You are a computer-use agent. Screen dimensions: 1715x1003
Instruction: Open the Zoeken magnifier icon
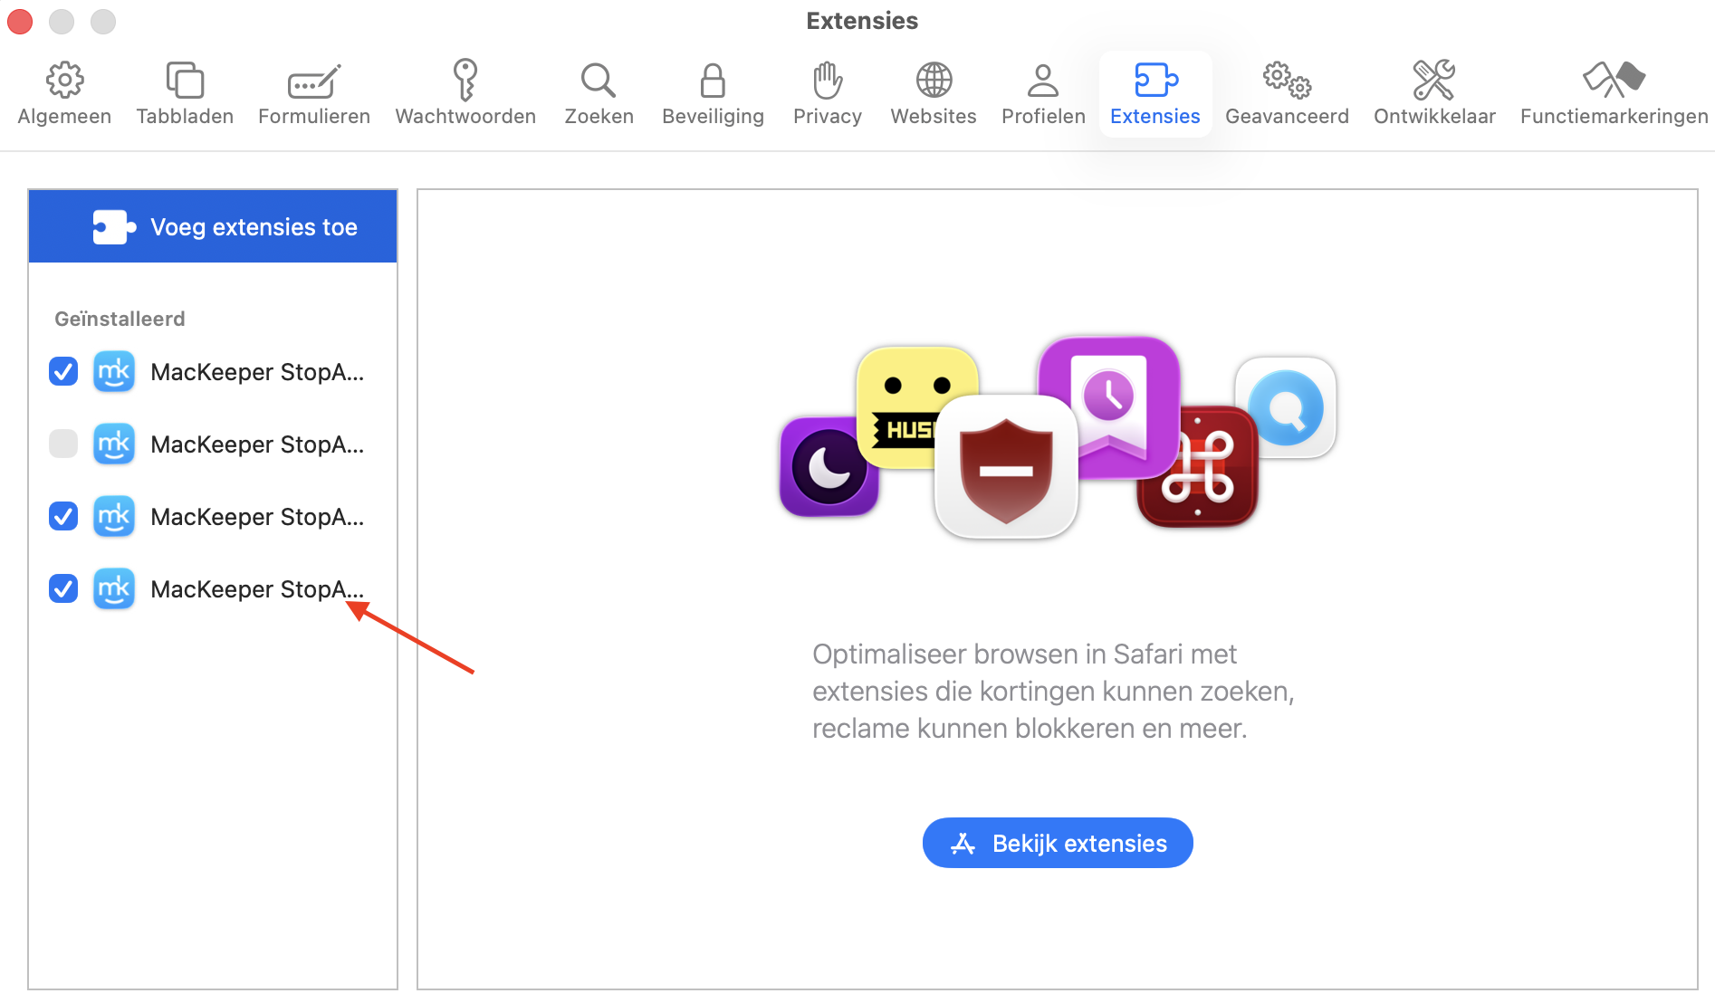[599, 81]
